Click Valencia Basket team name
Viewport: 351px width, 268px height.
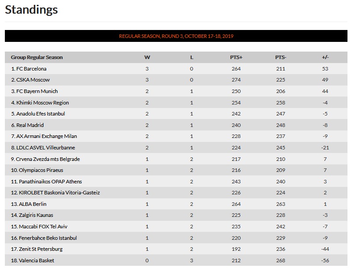[x=34, y=261]
